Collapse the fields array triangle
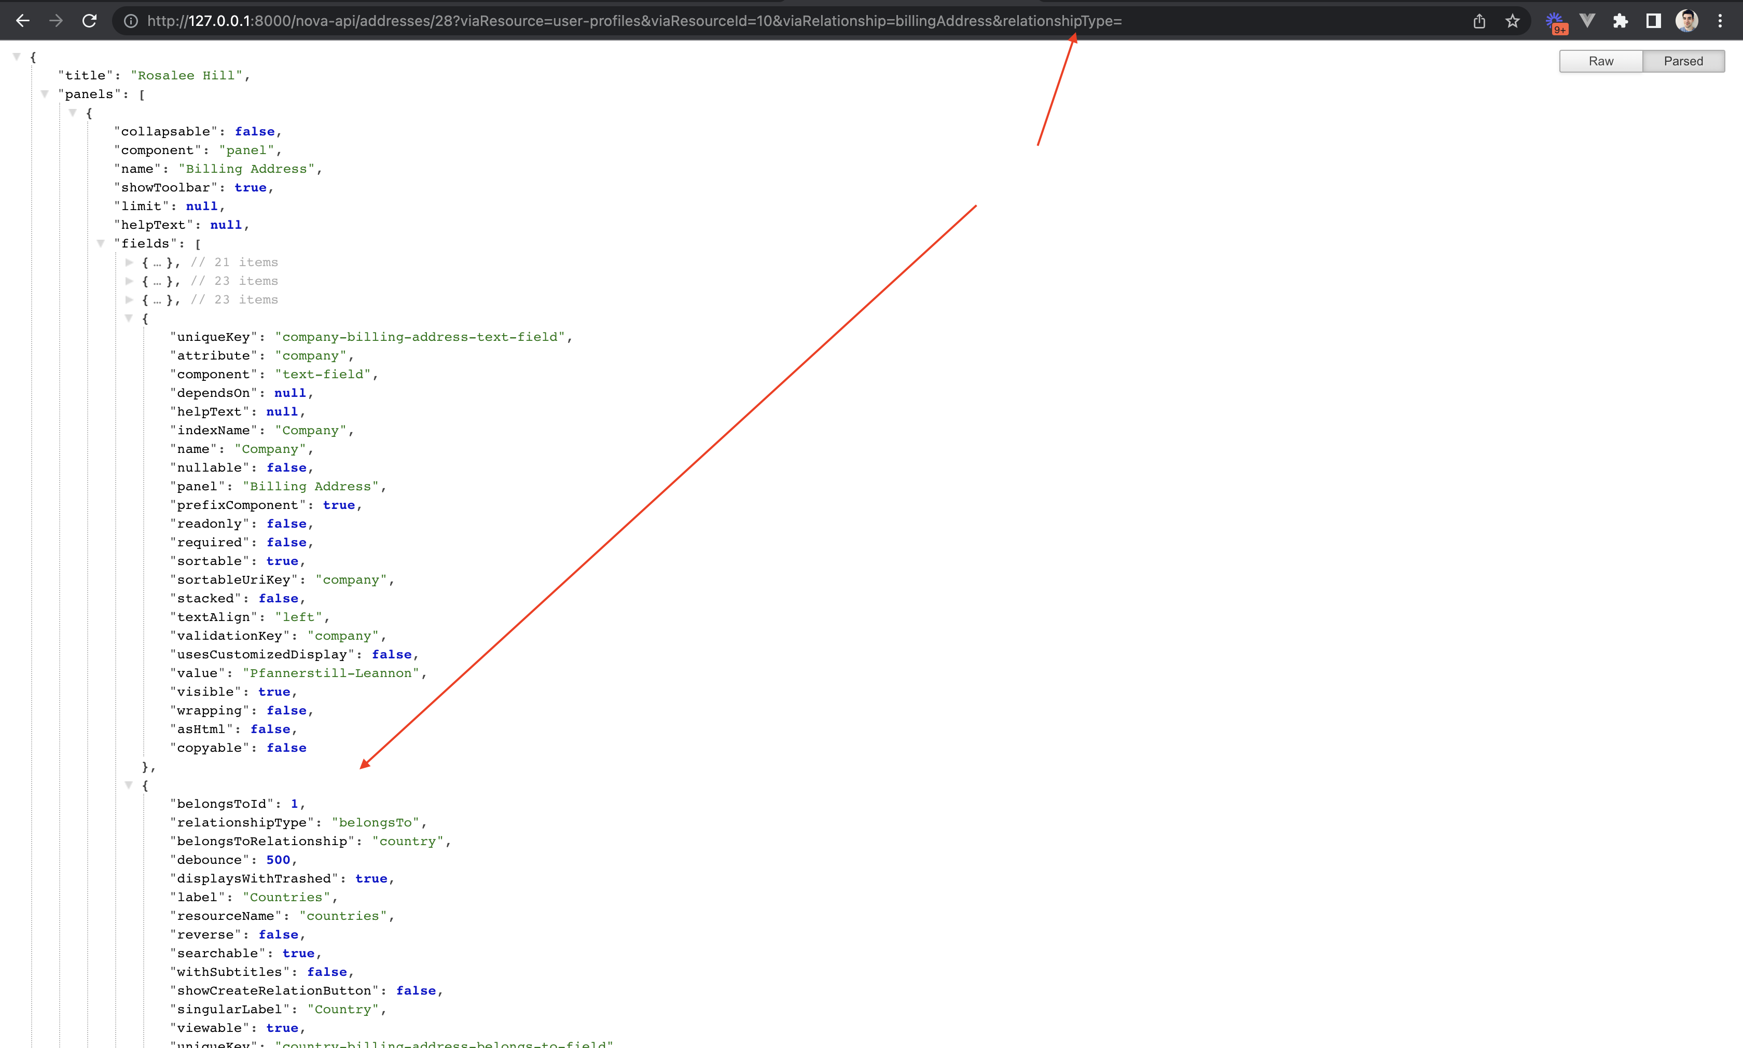The width and height of the screenshot is (1743, 1048). [x=100, y=243]
